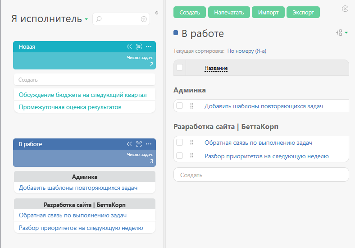Collapse the Новая column with double chevron
This screenshot has width=355, height=248.
(x=129, y=47)
